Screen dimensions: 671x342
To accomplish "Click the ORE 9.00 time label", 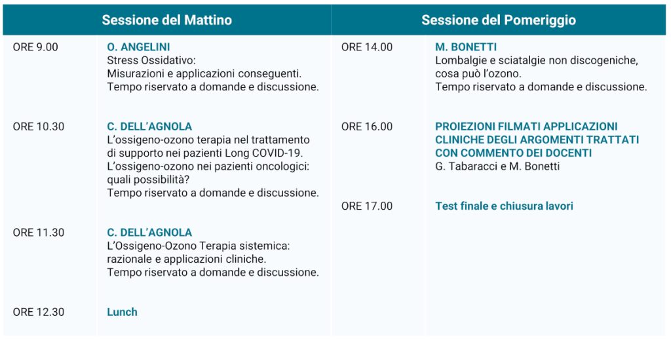I will tap(35, 47).
